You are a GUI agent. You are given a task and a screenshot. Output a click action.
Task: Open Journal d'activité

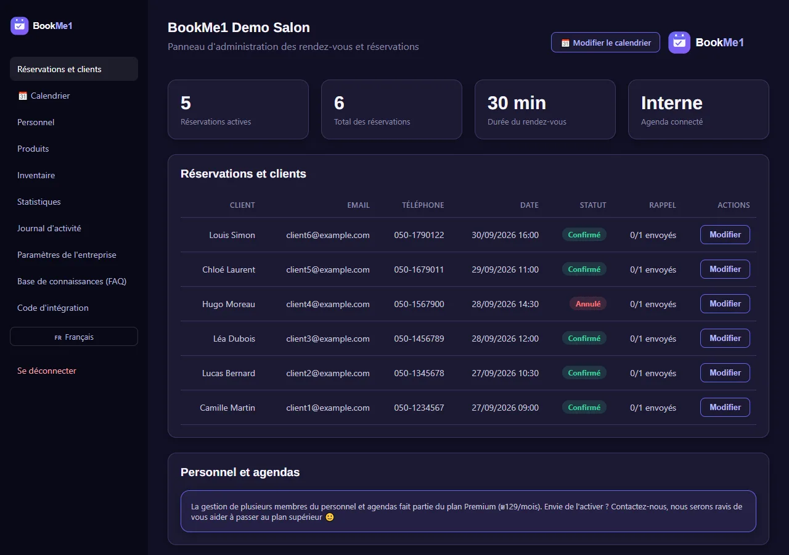74,228
